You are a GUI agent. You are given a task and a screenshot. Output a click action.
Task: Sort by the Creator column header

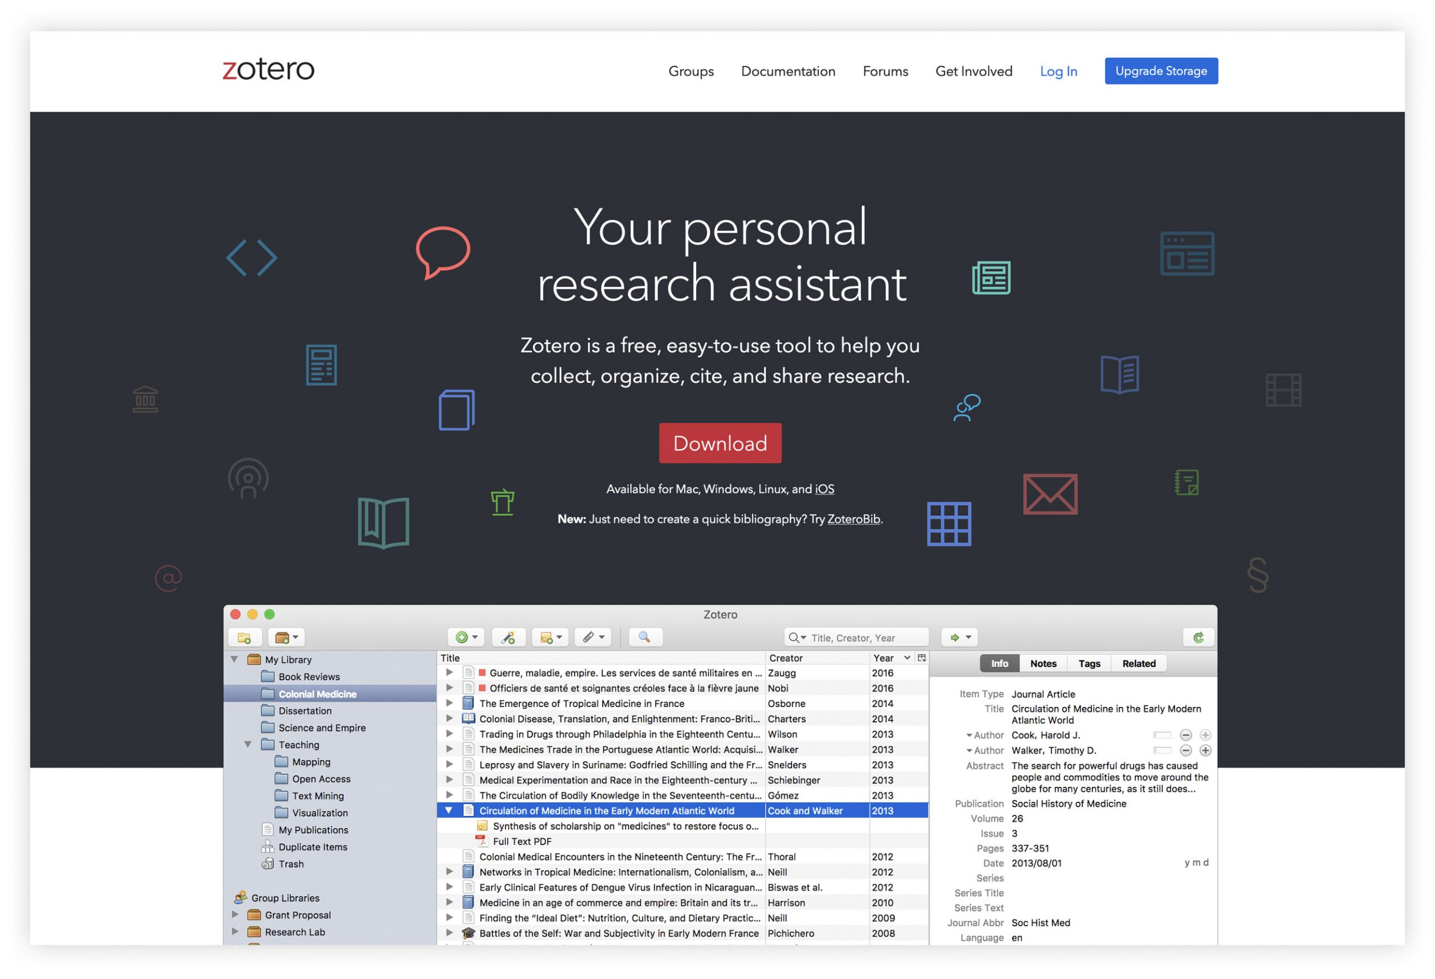coord(817,658)
